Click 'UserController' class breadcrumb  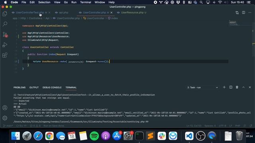pos(96,18)
